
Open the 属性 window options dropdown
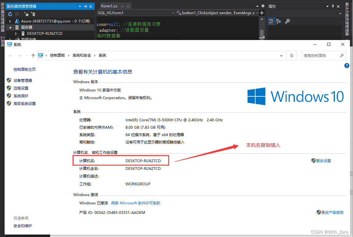[x=327, y=6]
